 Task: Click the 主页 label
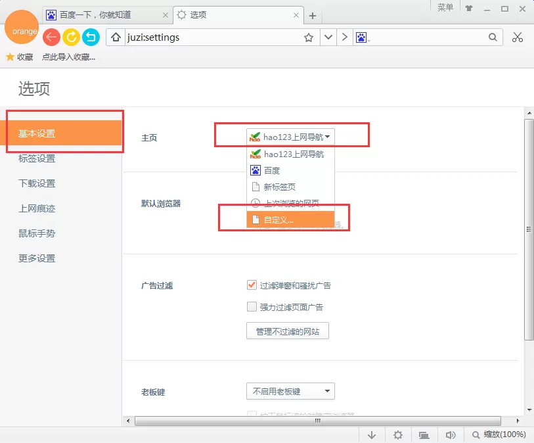pyautogui.click(x=149, y=137)
